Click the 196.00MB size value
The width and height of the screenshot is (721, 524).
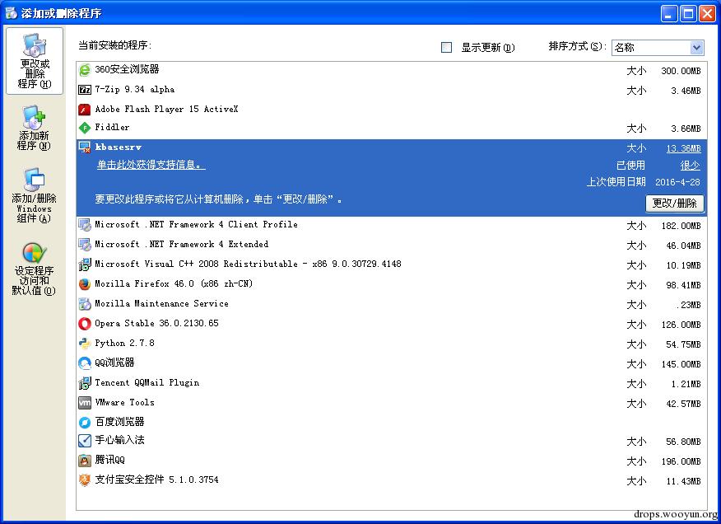pos(681,462)
